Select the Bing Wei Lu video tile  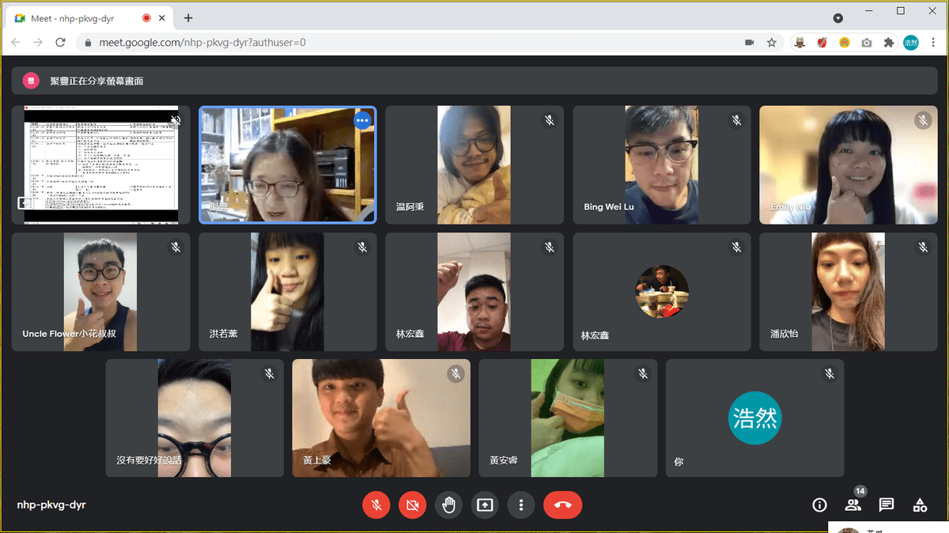tap(661, 165)
